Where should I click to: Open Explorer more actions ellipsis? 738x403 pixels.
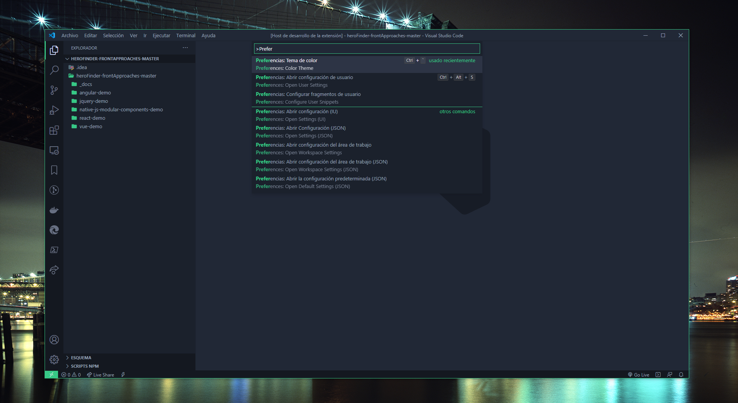click(185, 48)
